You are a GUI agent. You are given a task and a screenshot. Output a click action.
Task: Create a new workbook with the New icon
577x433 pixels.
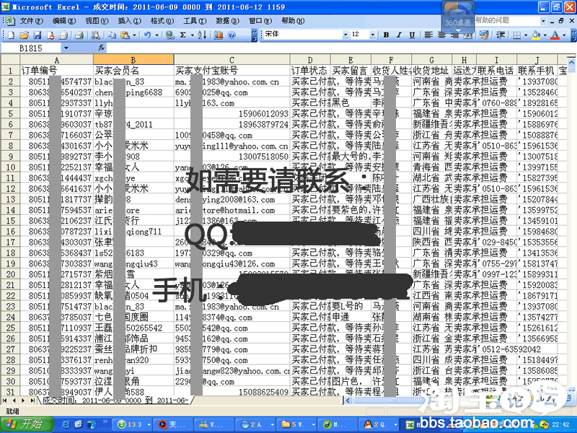[x=12, y=35]
